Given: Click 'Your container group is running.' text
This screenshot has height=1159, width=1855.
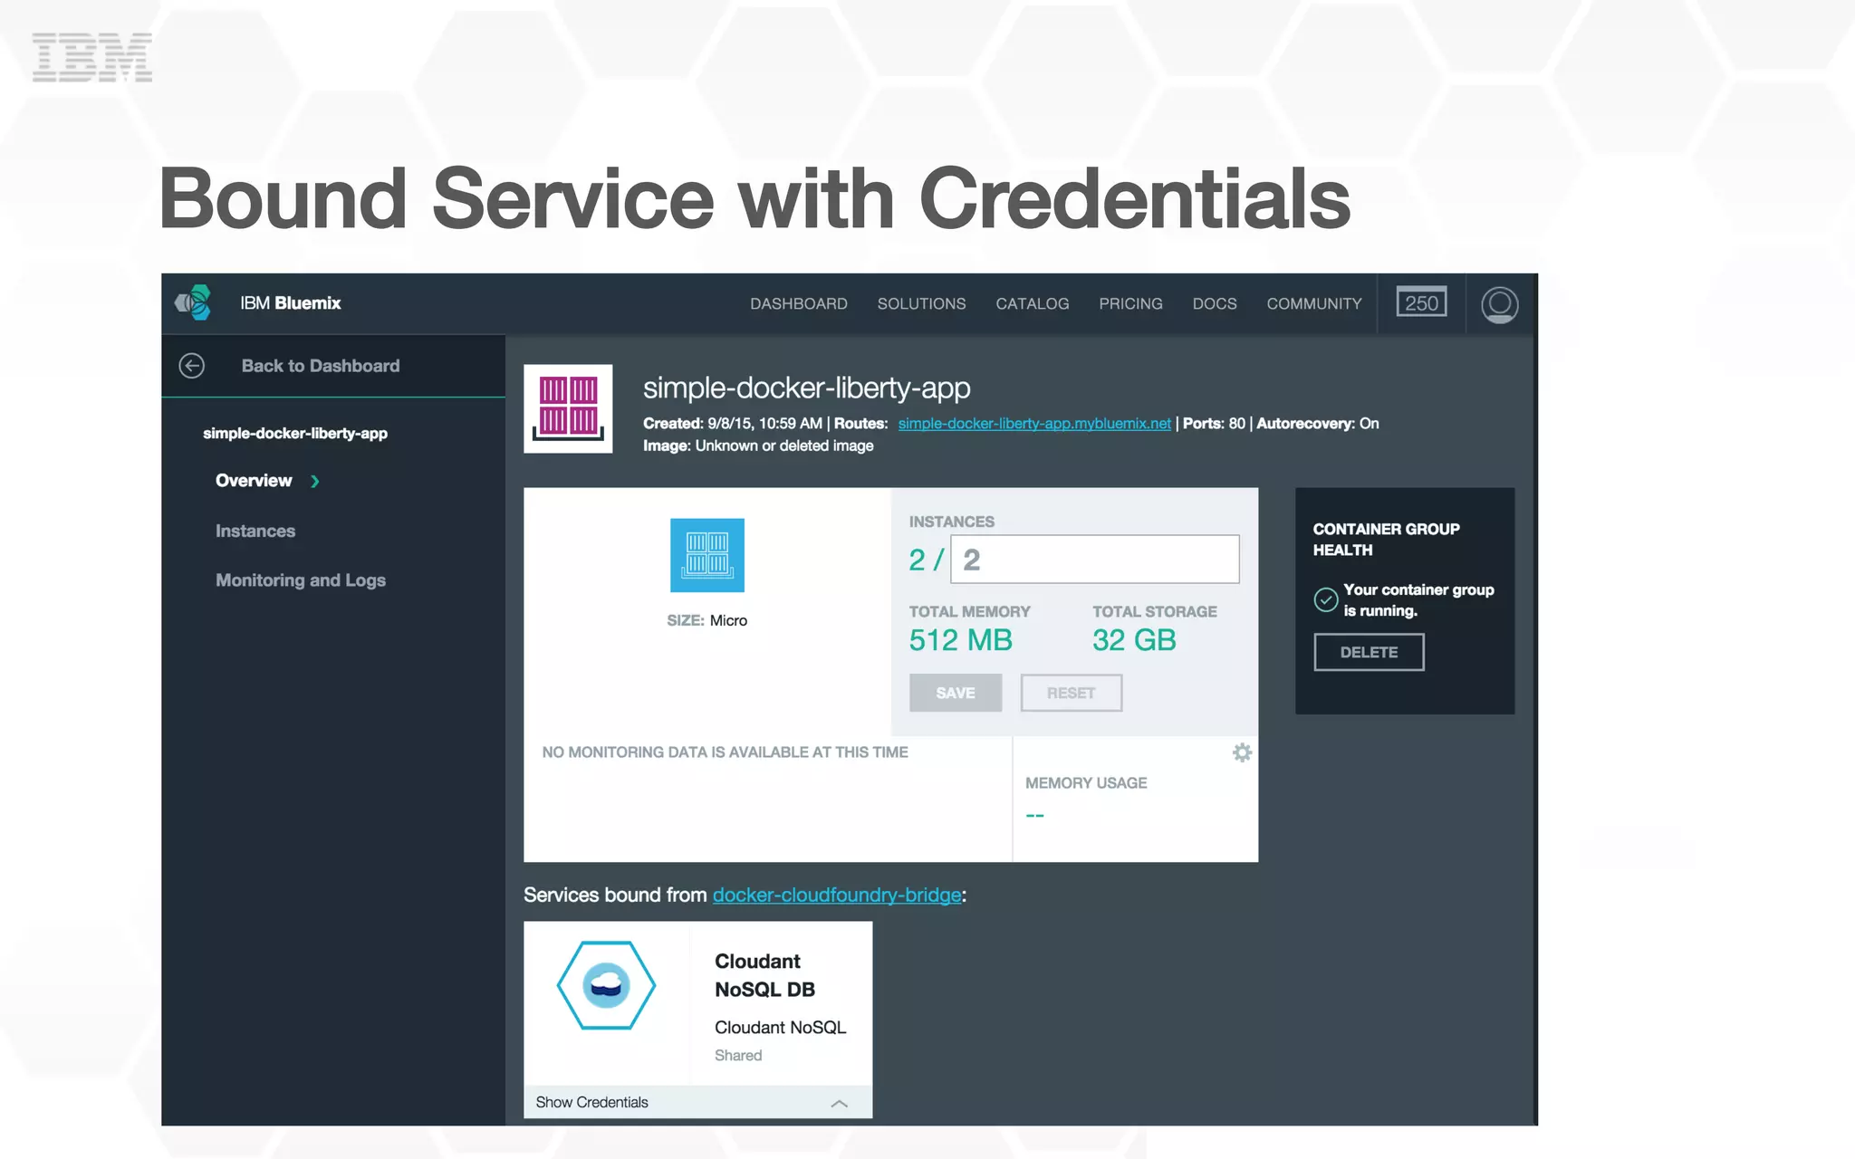Looking at the screenshot, I should tap(1418, 600).
